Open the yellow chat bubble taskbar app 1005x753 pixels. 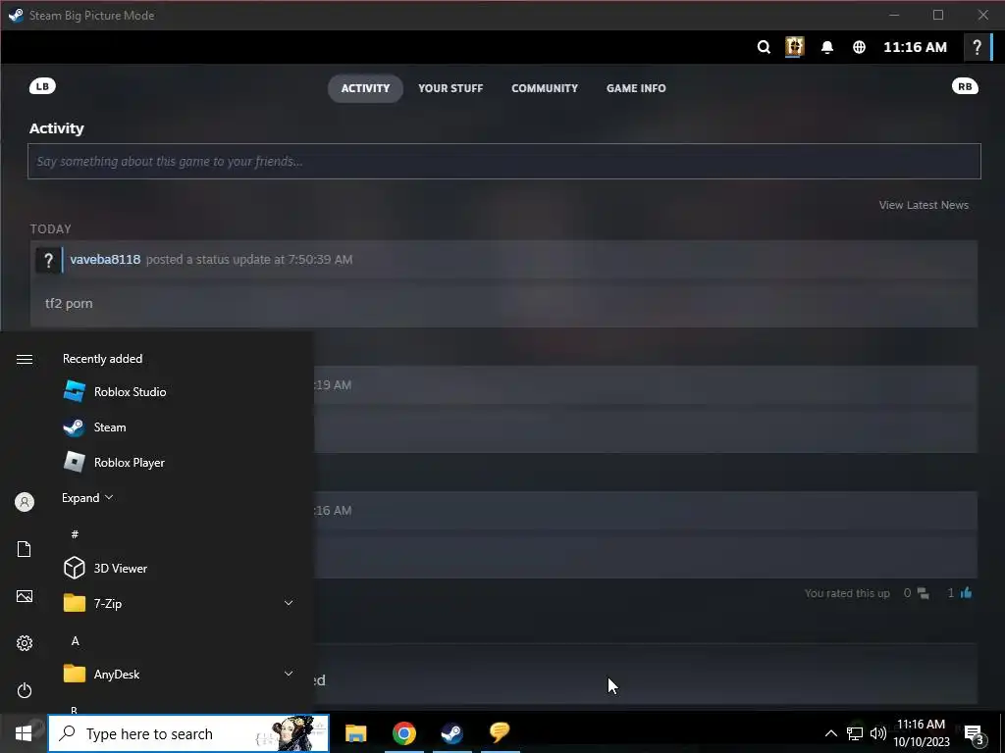pos(500,733)
